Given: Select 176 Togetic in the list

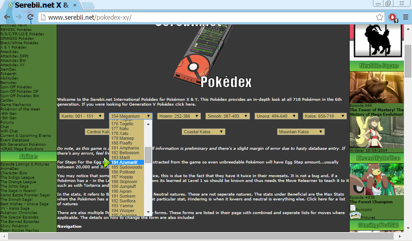Looking at the screenshot, I should coord(127,124).
